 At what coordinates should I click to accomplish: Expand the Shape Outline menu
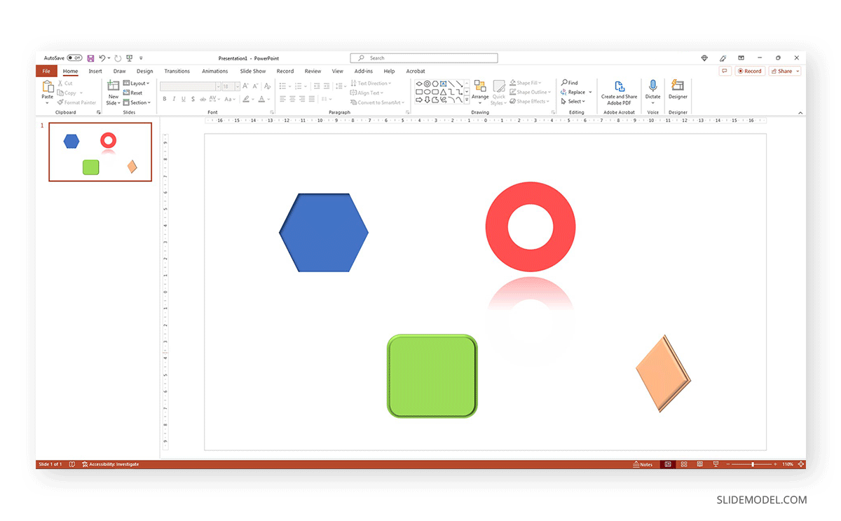(x=530, y=92)
